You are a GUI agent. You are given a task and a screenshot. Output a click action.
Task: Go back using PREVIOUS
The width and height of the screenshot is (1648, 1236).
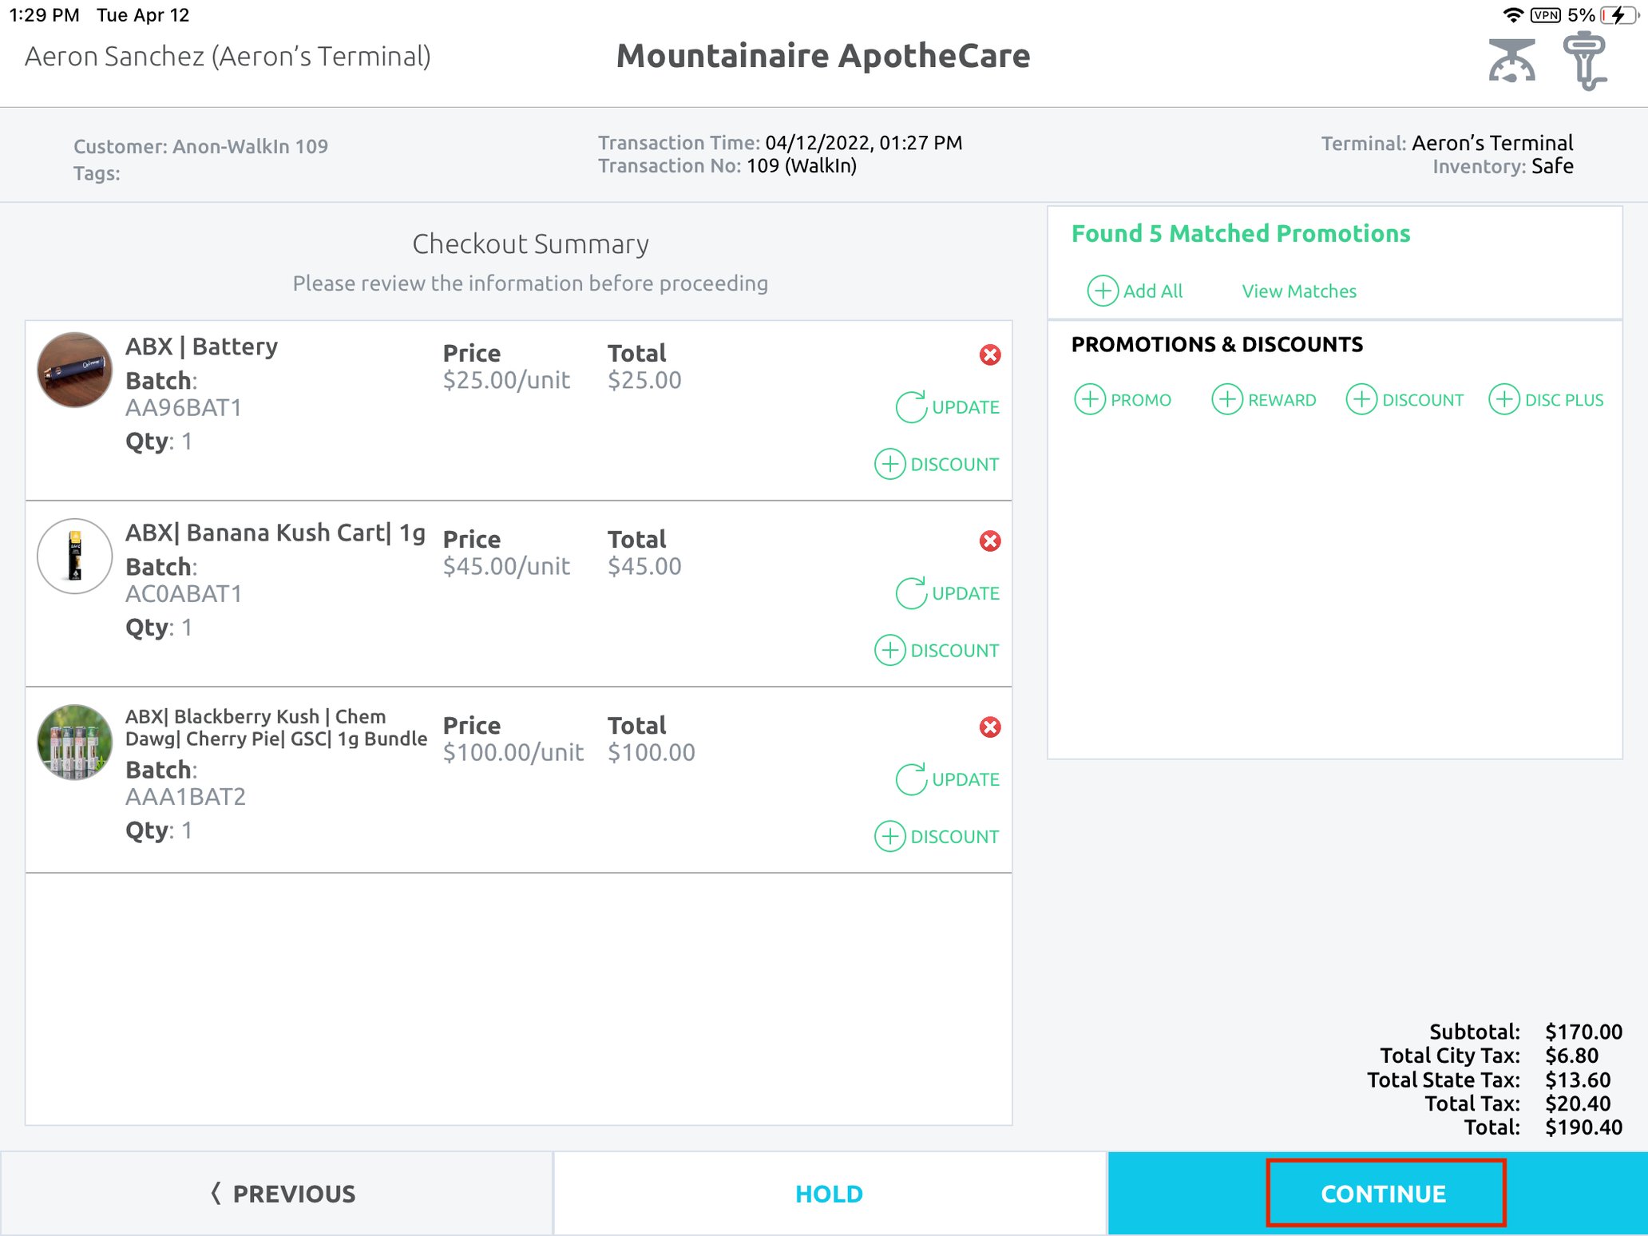coord(283,1193)
